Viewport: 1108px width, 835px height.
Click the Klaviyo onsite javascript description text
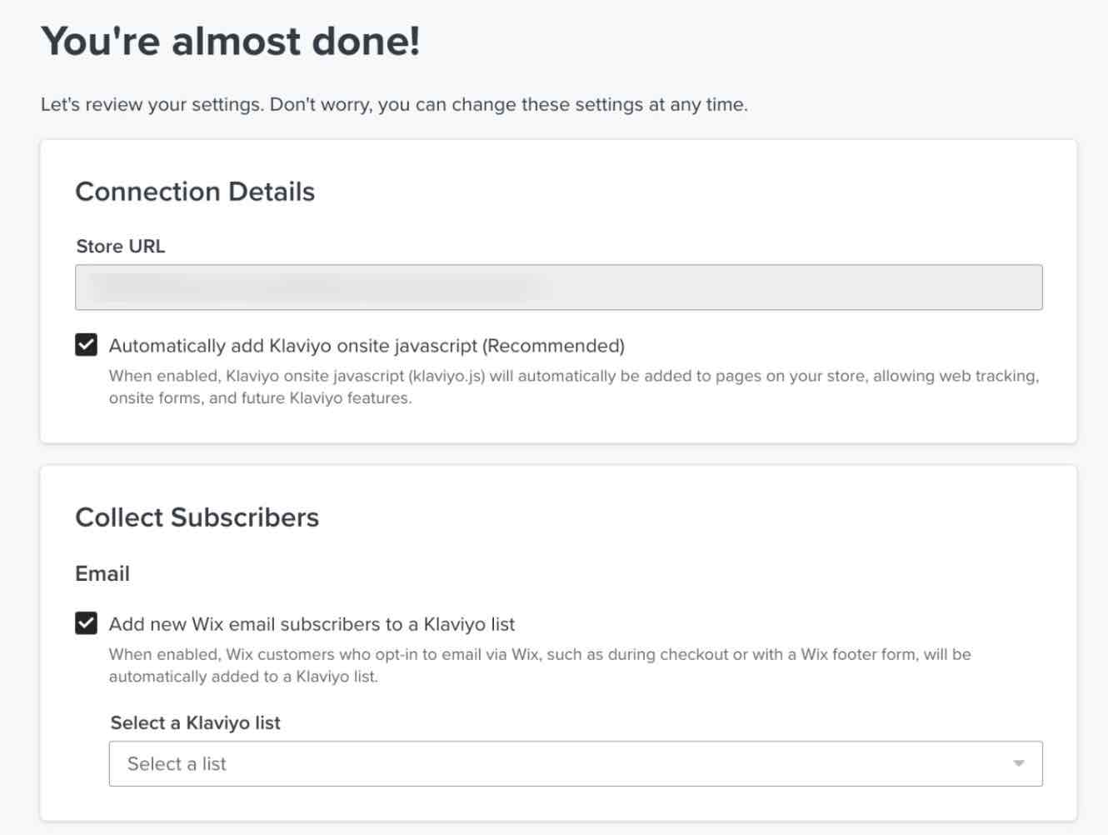[573, 386]
